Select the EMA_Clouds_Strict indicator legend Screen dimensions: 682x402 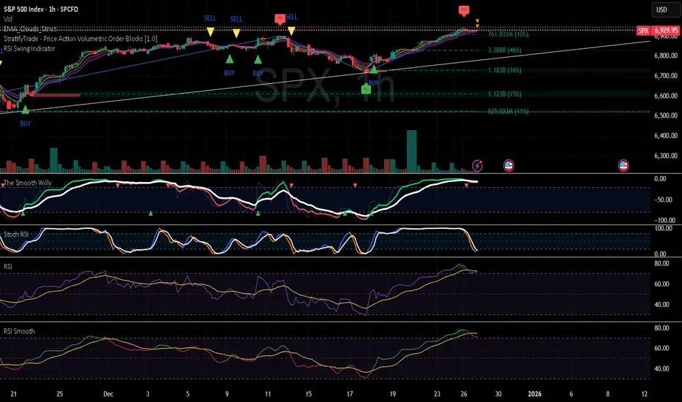coord(30,29)
